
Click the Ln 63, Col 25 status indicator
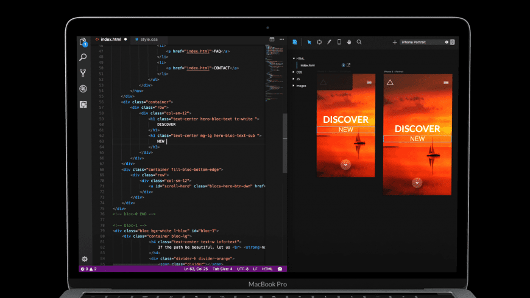tap(196, 268)
